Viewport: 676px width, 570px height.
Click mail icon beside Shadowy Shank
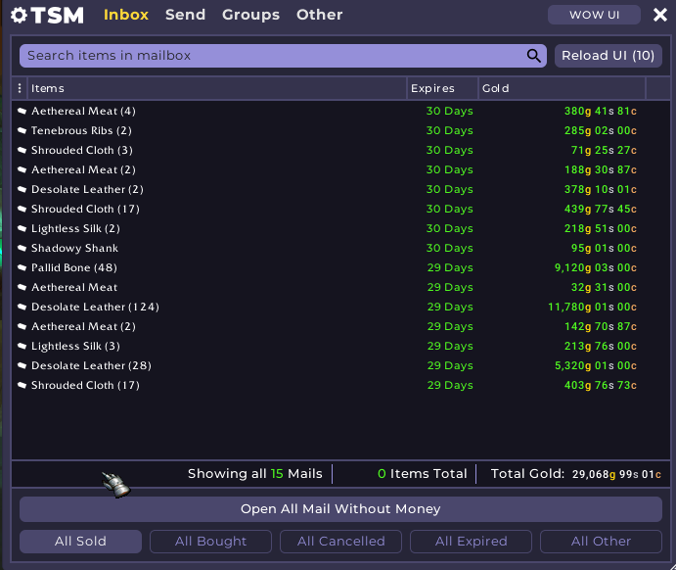pyautogui.click(x=22, y=248)
